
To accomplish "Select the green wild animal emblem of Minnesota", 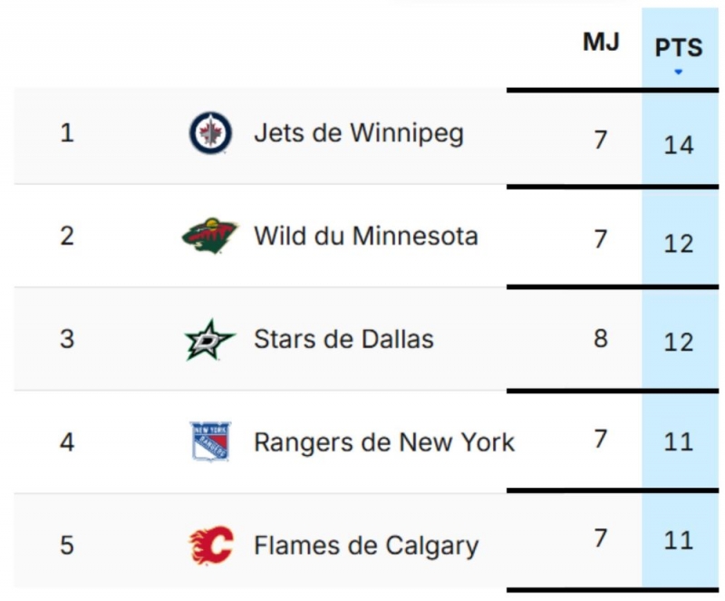I will (209, 235).
